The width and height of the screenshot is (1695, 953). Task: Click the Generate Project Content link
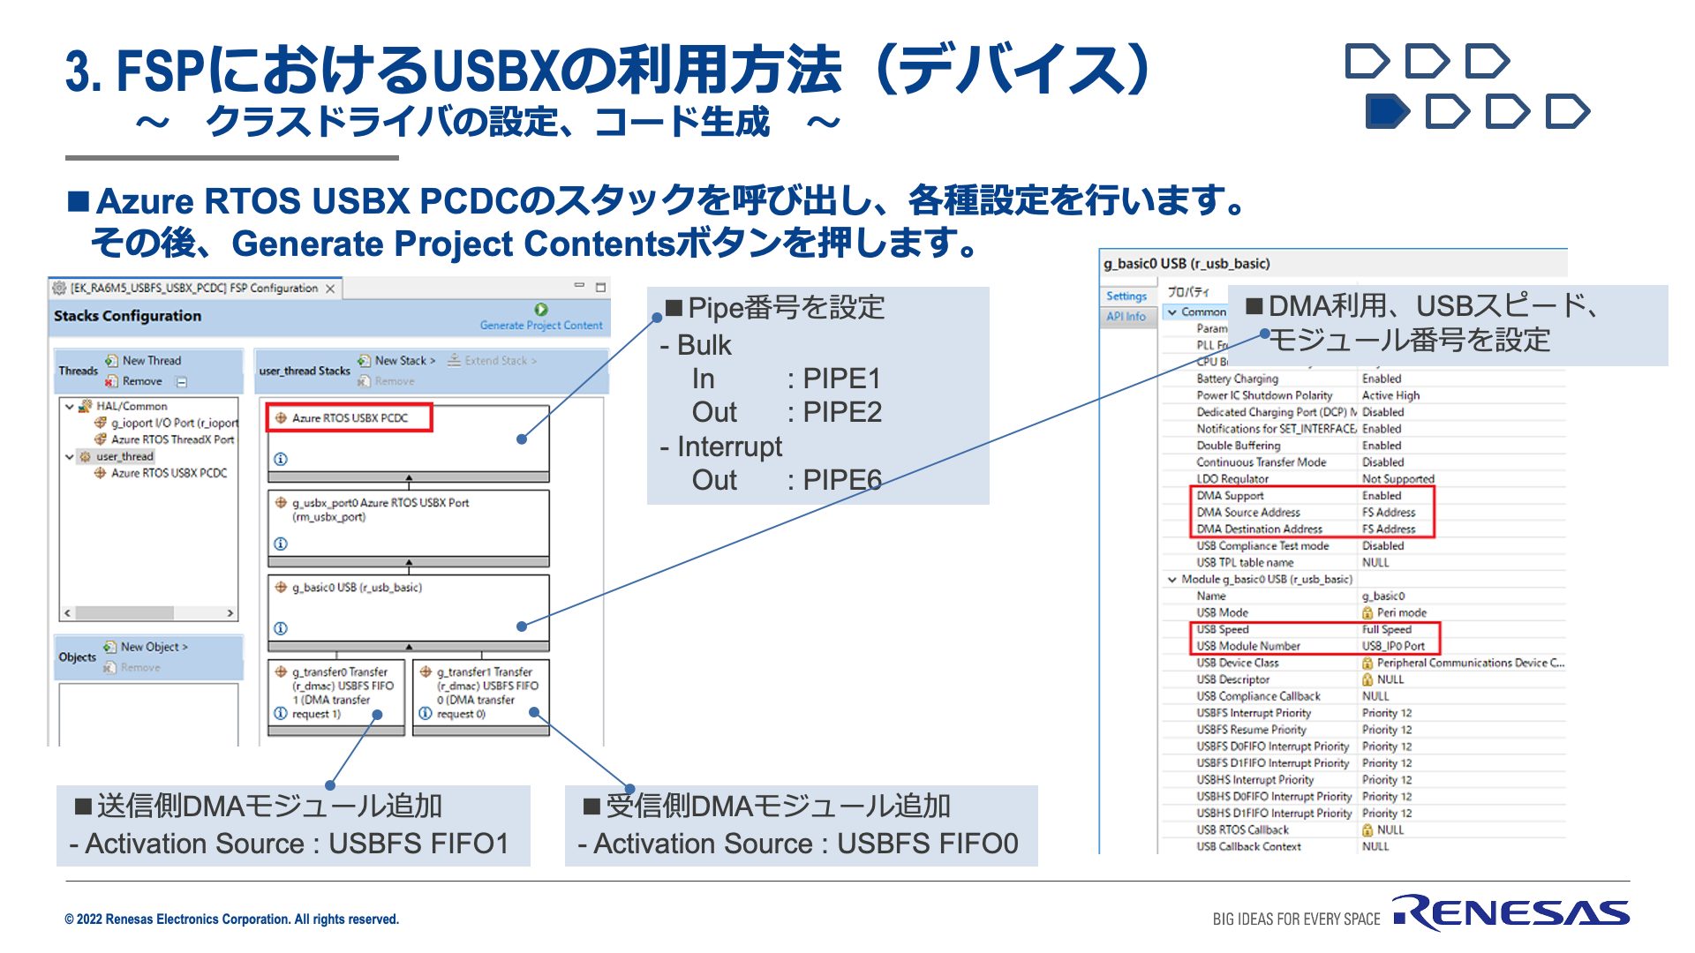pyautogui.click(x=541, y=326)
